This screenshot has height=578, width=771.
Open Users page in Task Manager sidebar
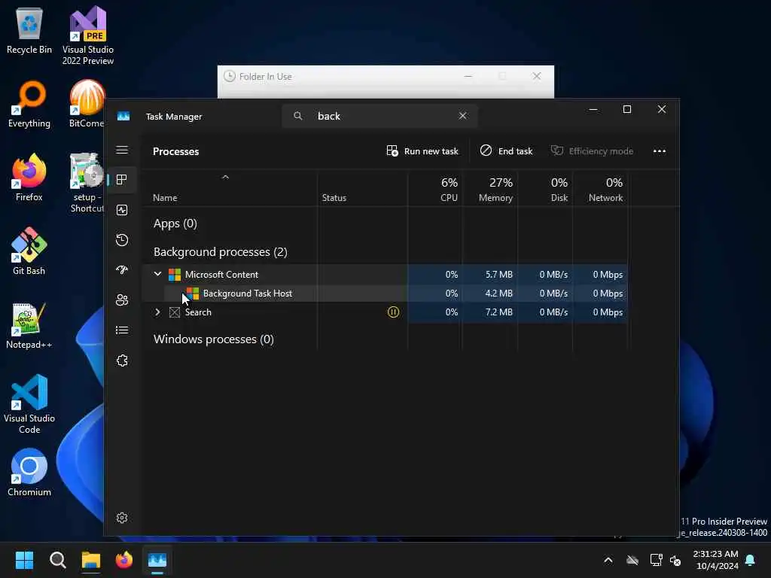(x=122, y=300)
